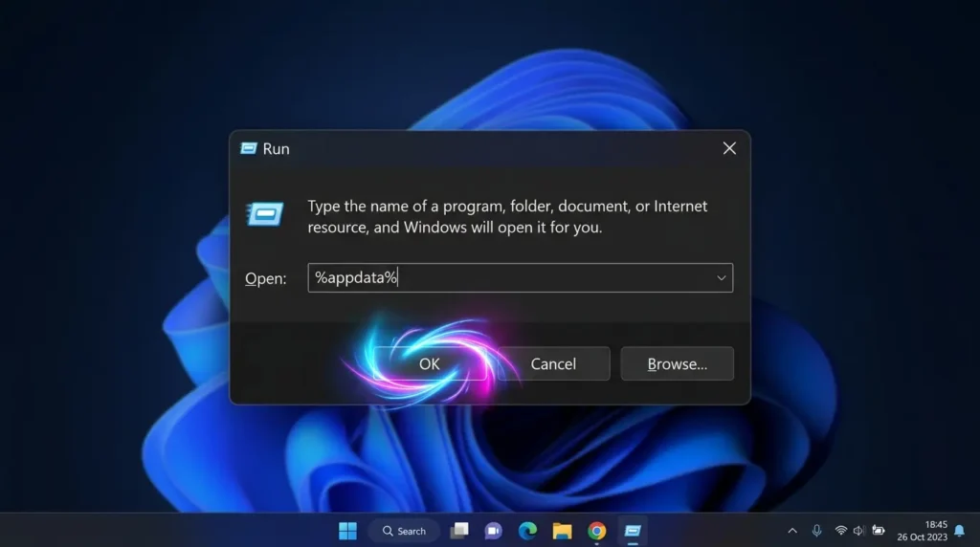Confirm the Run dialog with OK
Screen dimensions: 980x547
click(429, 363)
